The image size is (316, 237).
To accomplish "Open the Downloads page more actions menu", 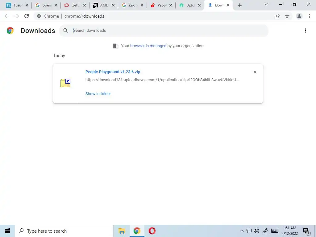I will [306, 31].
